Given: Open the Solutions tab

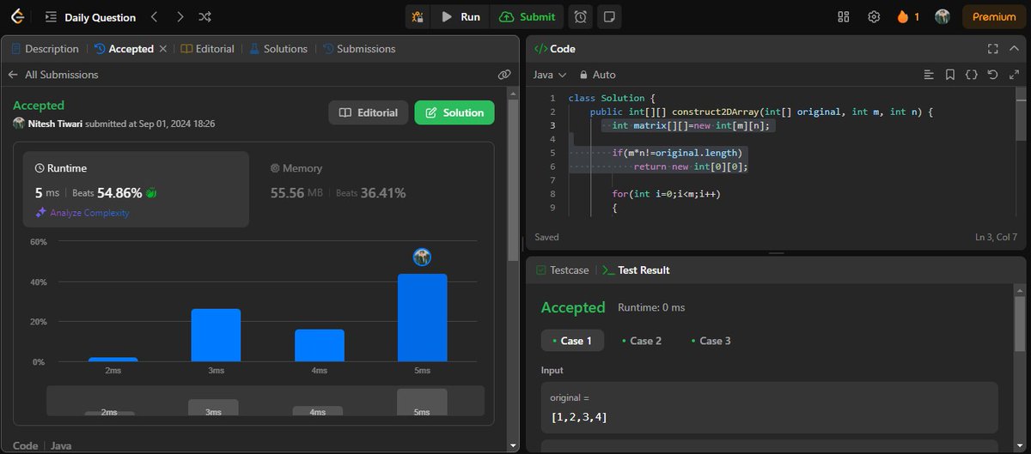Looking at the screenshot, I should pyautogui.click(x=278, y=49).
